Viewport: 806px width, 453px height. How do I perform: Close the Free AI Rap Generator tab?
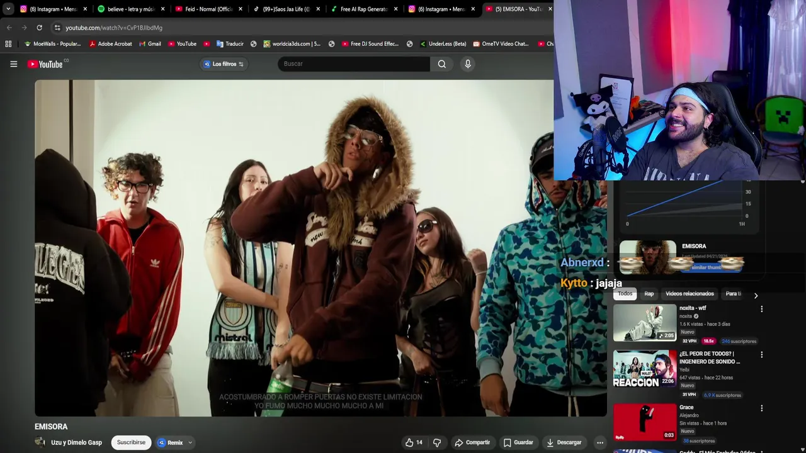[395, 9]
